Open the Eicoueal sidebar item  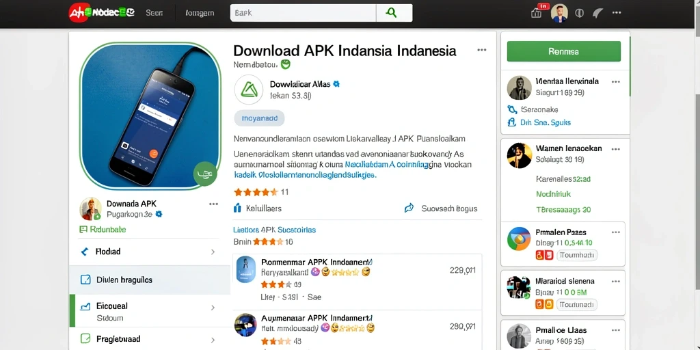(150, 311)
